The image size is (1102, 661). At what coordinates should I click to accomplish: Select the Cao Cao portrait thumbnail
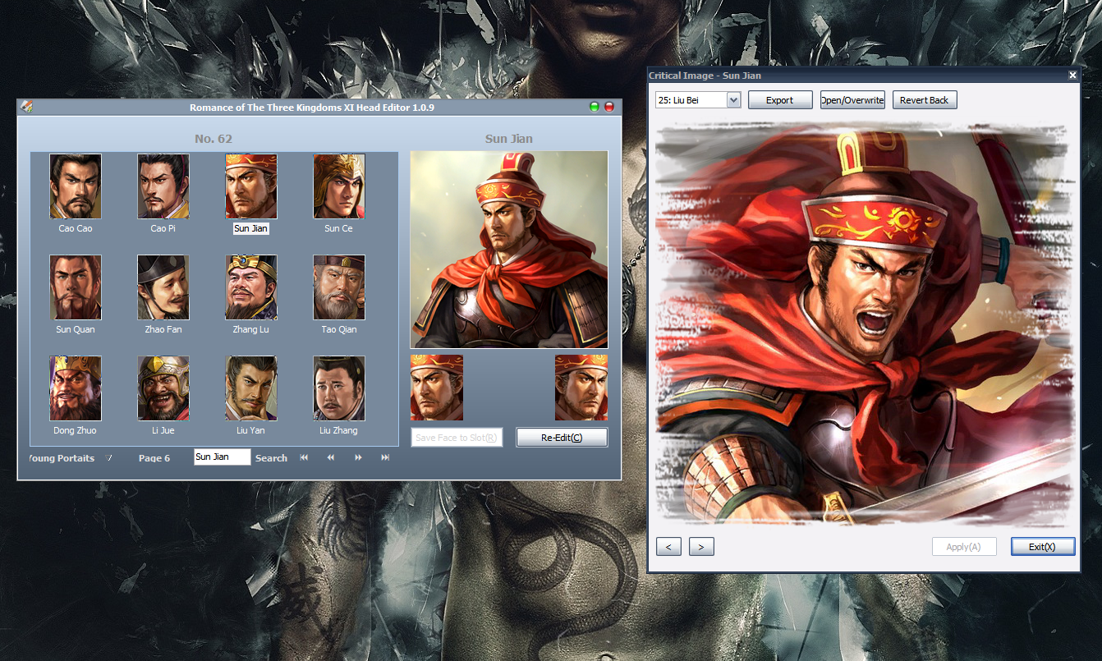76,186
